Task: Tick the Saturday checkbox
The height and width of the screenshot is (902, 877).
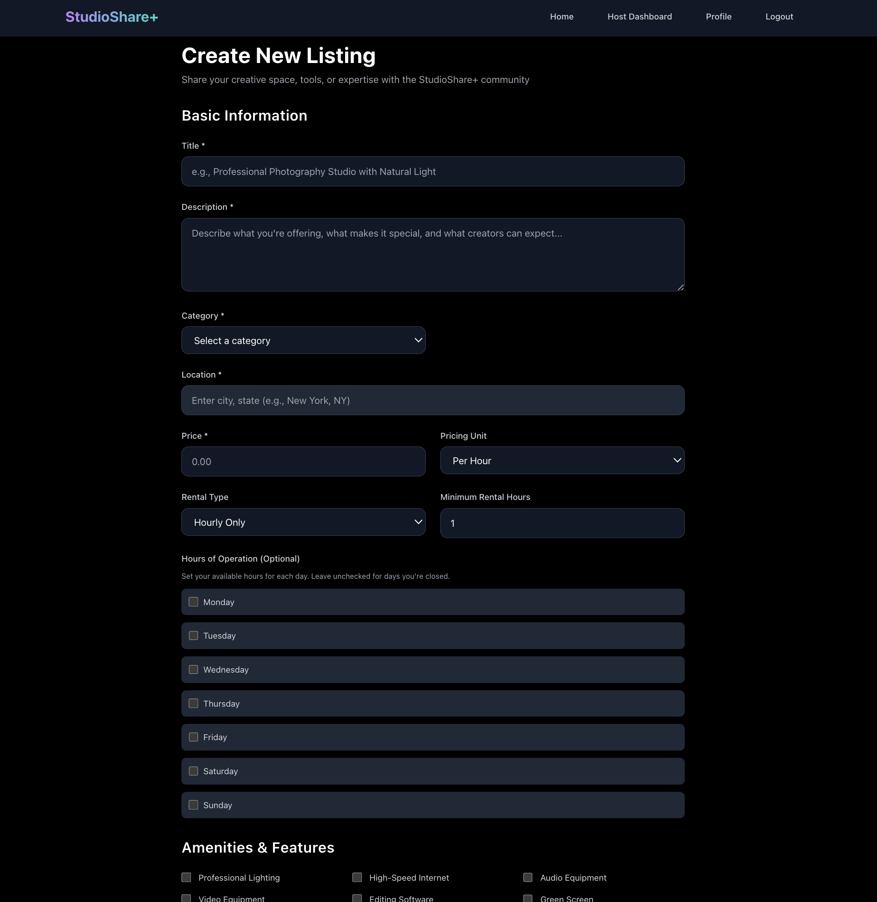Action: click(194, 771)
